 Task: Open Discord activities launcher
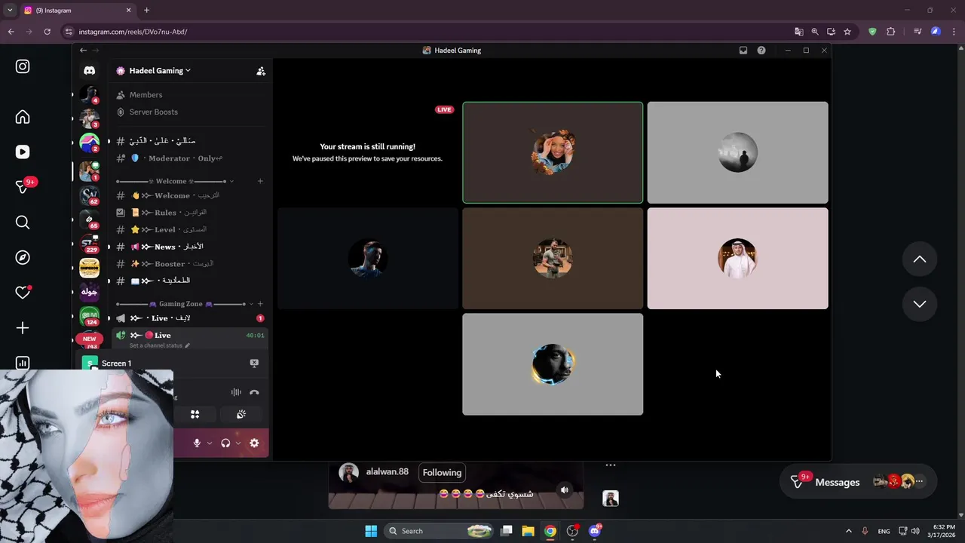(195, 414)
